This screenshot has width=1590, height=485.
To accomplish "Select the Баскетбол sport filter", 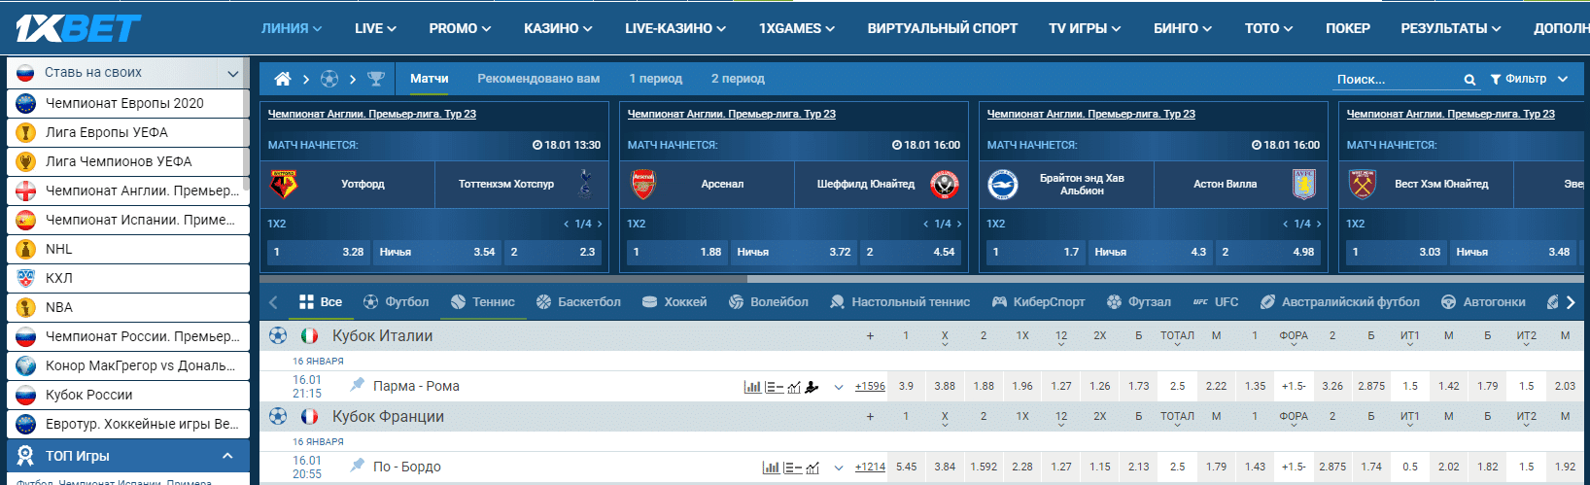I will [578, 302].
